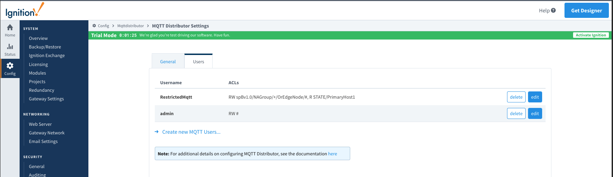Open Gateway Settings page

point(46,99)
